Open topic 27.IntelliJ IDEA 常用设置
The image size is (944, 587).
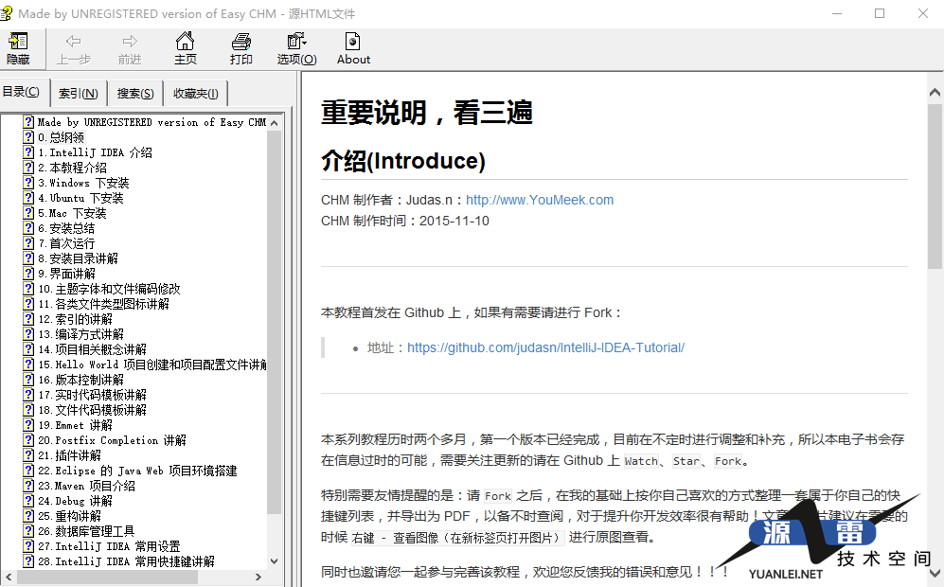(x=109, y=546)
